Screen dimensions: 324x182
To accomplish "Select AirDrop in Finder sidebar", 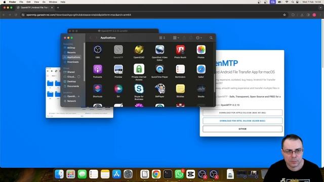I will 71,48.
